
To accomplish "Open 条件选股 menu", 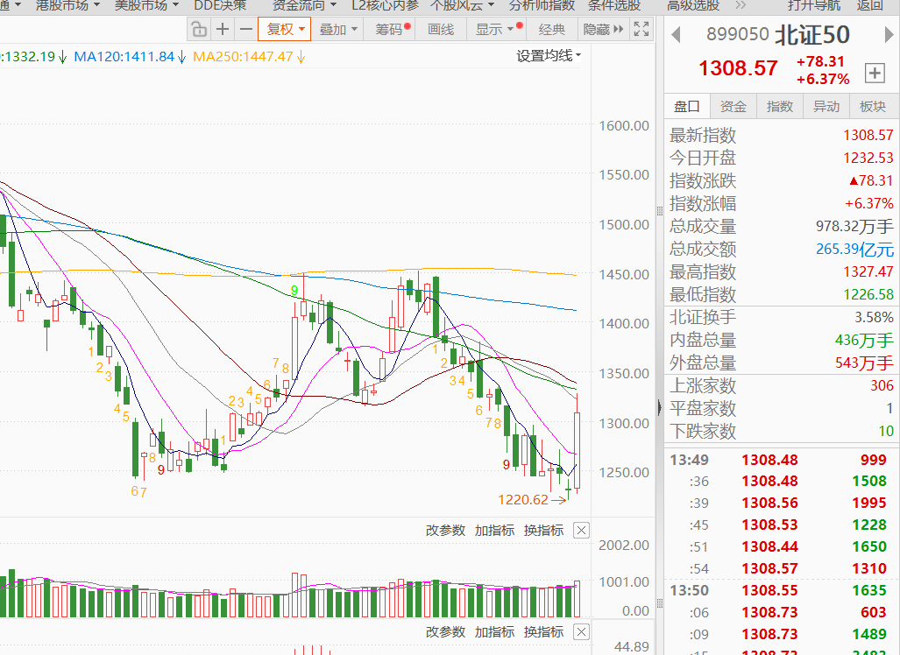I will pos(614,6).
